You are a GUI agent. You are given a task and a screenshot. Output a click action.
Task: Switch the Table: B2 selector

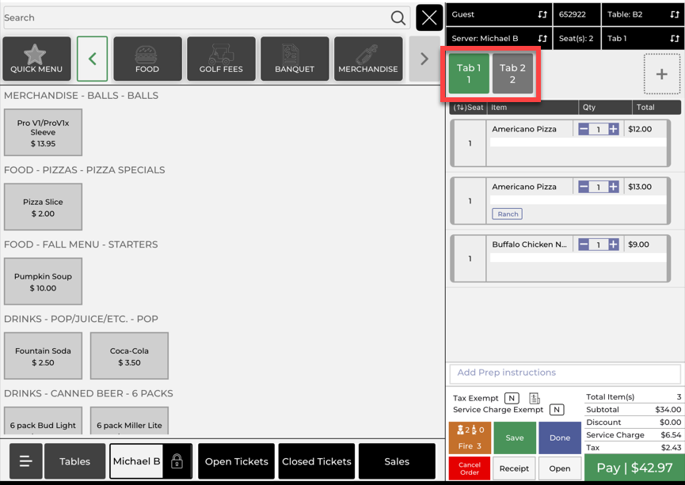click(642, 14)
